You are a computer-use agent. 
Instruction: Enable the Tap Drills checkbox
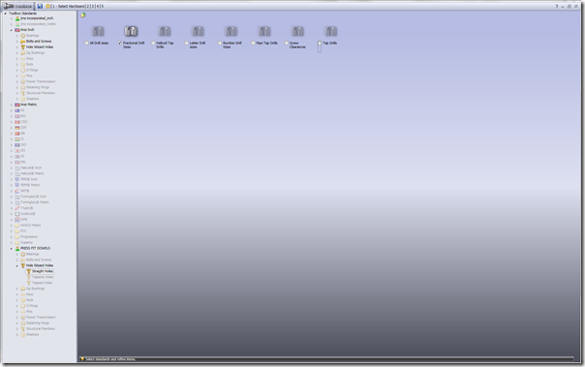click(320, 43)
